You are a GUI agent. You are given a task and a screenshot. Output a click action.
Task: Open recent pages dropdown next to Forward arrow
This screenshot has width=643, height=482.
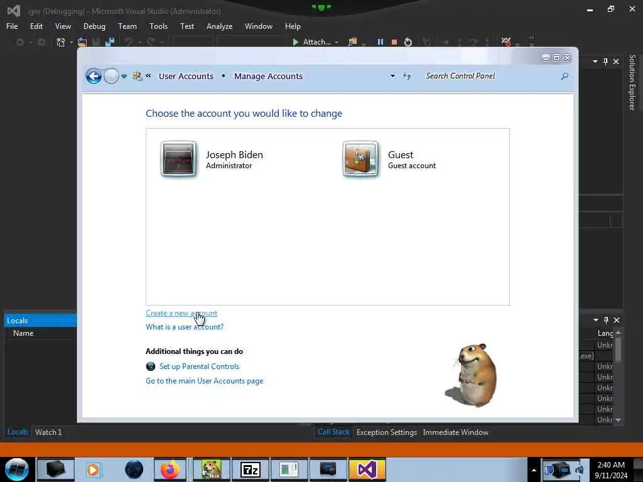[124, 76]
